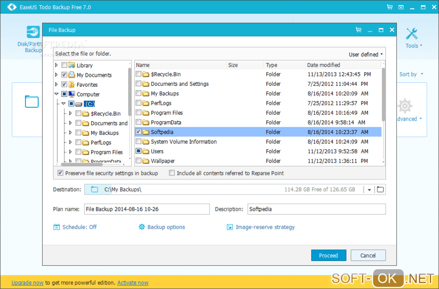Click the Upgrade now link
Viewport: 439px width, 289px height.
click(x=28, y=283)
